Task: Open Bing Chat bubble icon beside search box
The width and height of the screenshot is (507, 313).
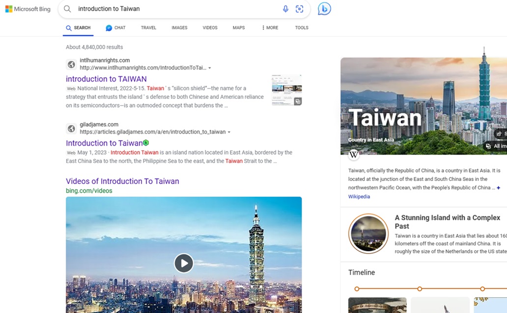Action: click(324, 9)
